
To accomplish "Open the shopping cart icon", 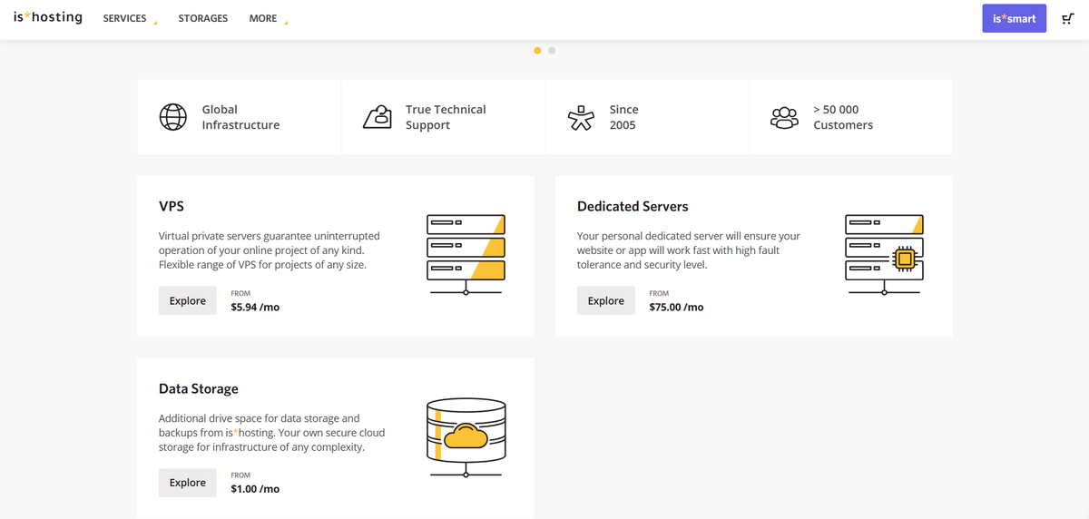I will [1067, 19].
